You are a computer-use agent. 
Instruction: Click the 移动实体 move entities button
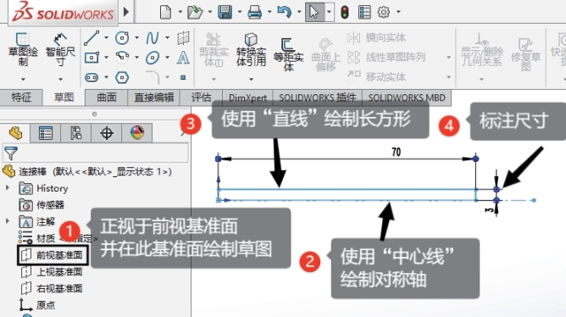click(x=376, y=76)
